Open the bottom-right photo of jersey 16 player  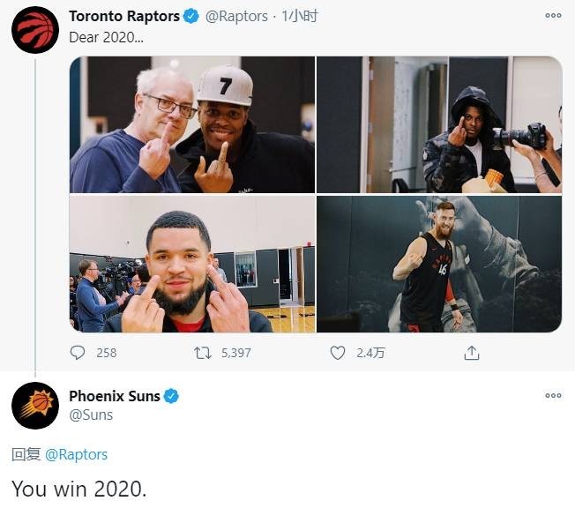pos(438,264)
